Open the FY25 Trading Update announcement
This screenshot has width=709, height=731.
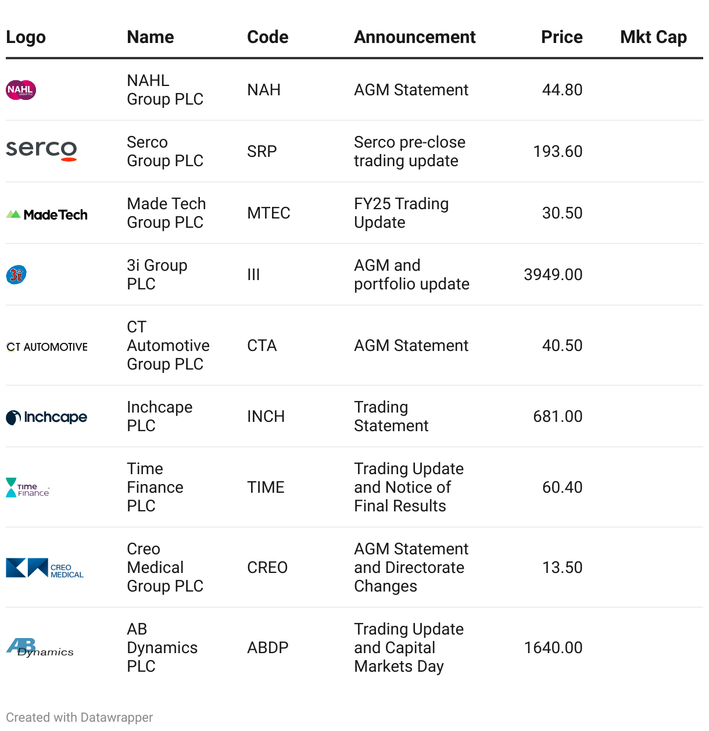click(x=401, y=213)
